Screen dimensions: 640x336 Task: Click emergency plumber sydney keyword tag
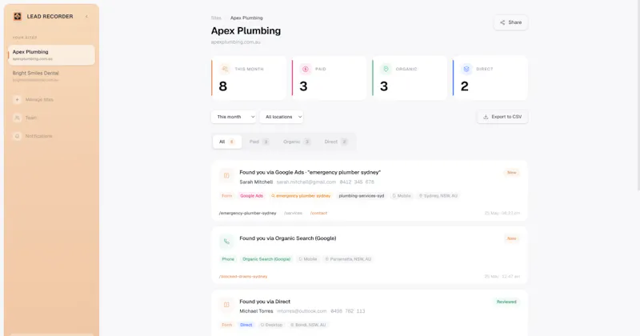[301, 196]
